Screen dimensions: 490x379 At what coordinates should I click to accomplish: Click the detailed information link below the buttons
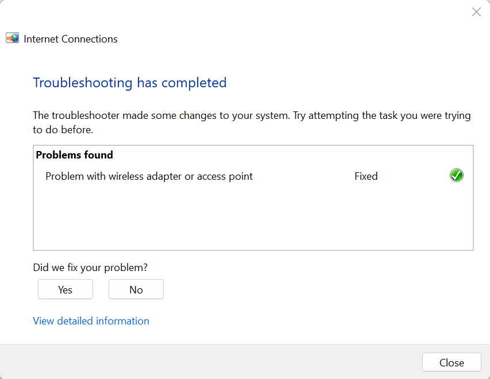pos(91,320)
